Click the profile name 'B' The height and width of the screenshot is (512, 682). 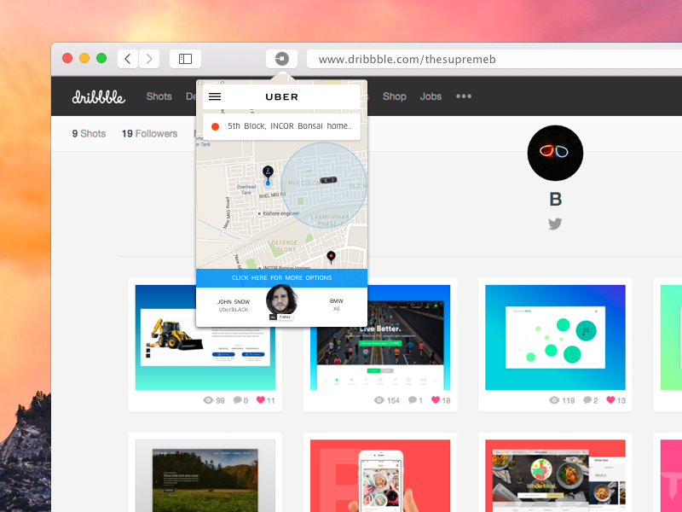tap(556, 200)
